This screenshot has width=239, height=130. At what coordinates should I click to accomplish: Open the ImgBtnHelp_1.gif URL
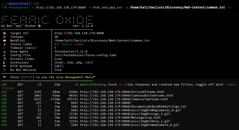point(125,121)
